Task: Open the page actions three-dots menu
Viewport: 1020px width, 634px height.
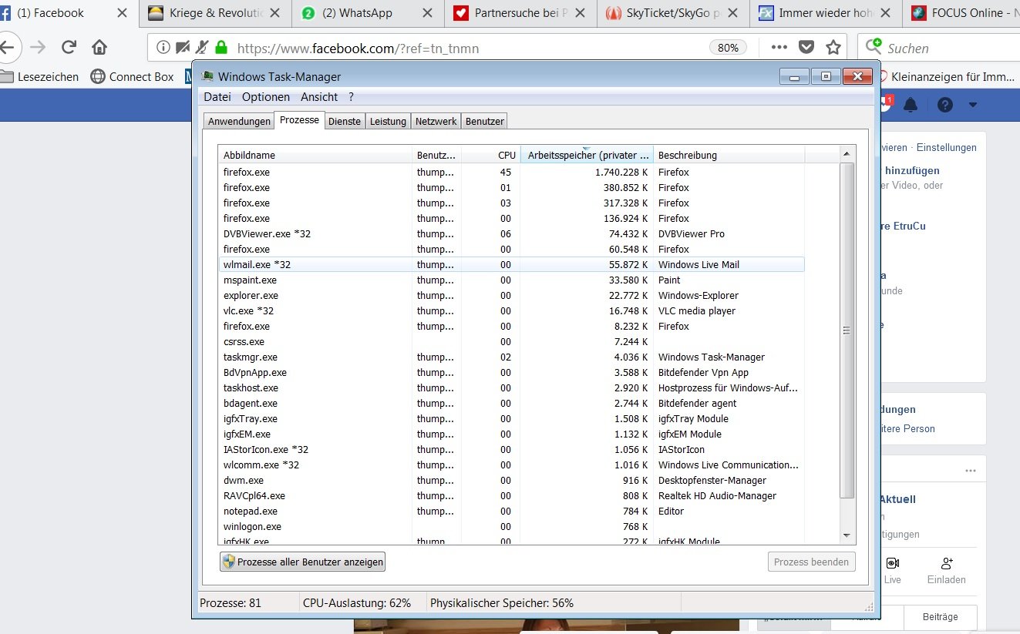Action: pos(779,48)
